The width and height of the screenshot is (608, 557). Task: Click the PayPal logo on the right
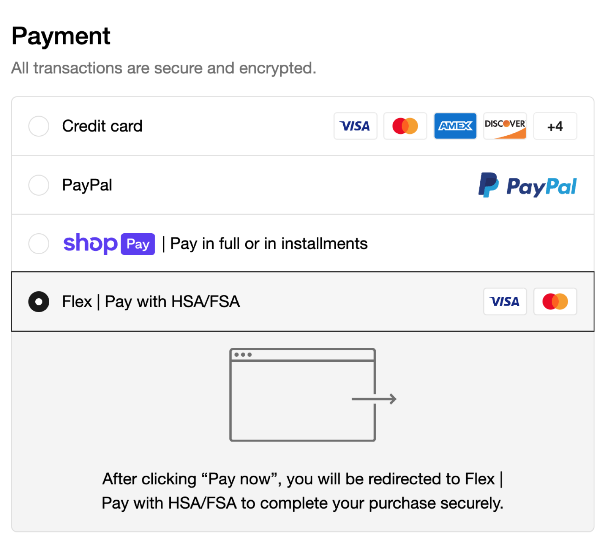pos(527,185)
